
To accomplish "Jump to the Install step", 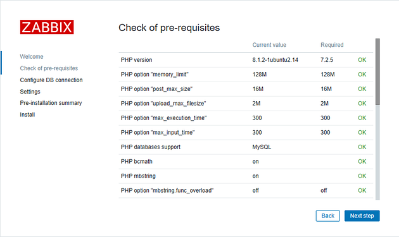I will [x=27, y=114].
